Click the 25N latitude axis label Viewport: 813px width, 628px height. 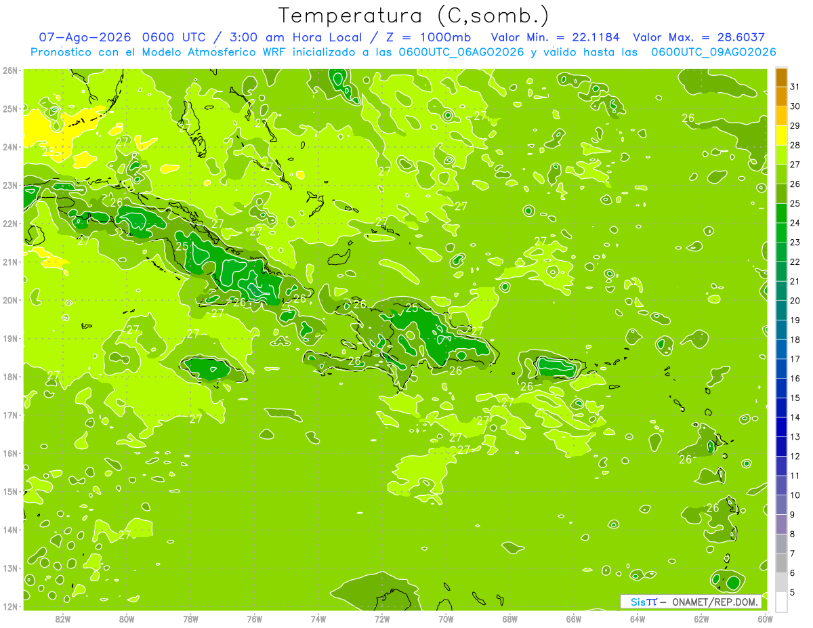(10, 108)
